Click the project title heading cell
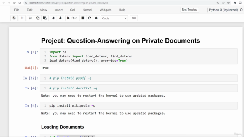 click(120, 41)
